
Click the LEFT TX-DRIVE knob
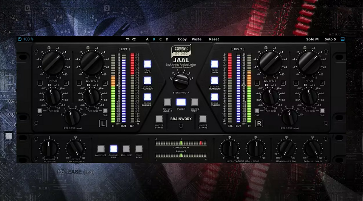coord(230,148)
